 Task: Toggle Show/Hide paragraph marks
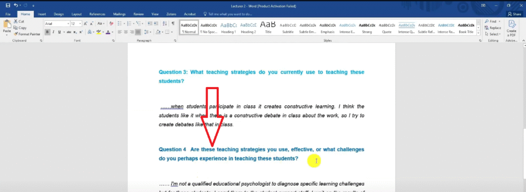(173, 24)
